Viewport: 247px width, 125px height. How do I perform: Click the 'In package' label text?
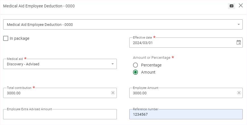tap(19, 38)
